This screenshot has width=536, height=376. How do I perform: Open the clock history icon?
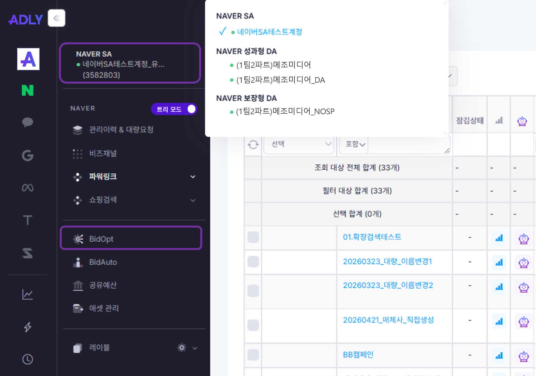27,359
